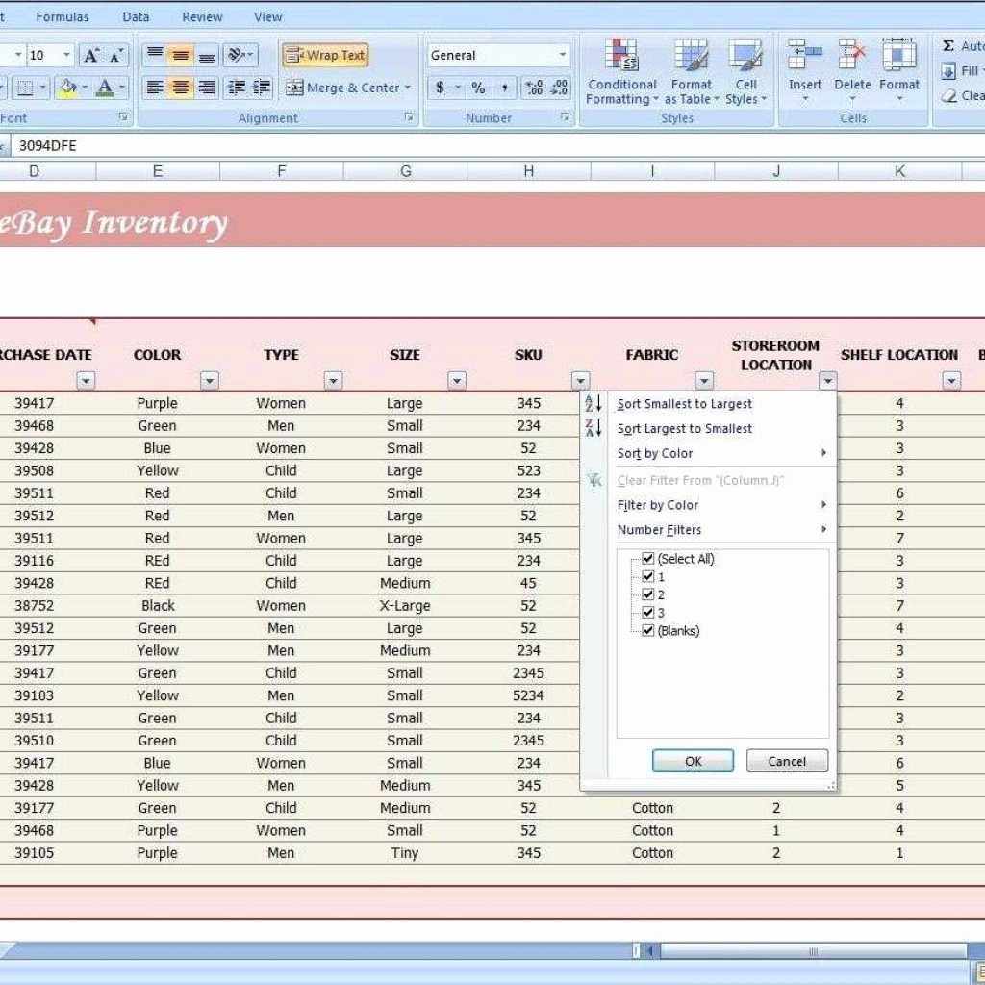Click the Decrease Font Size icon
985x985 pixels.
pos(116,55)
